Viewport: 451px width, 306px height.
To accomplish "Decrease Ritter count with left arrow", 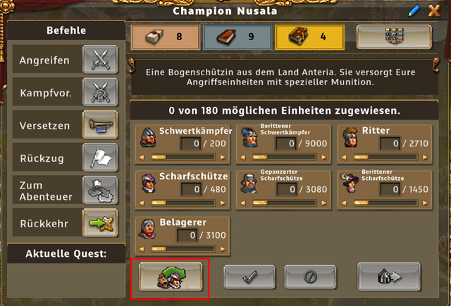I will pyautogui.click(x=344, y=158).
